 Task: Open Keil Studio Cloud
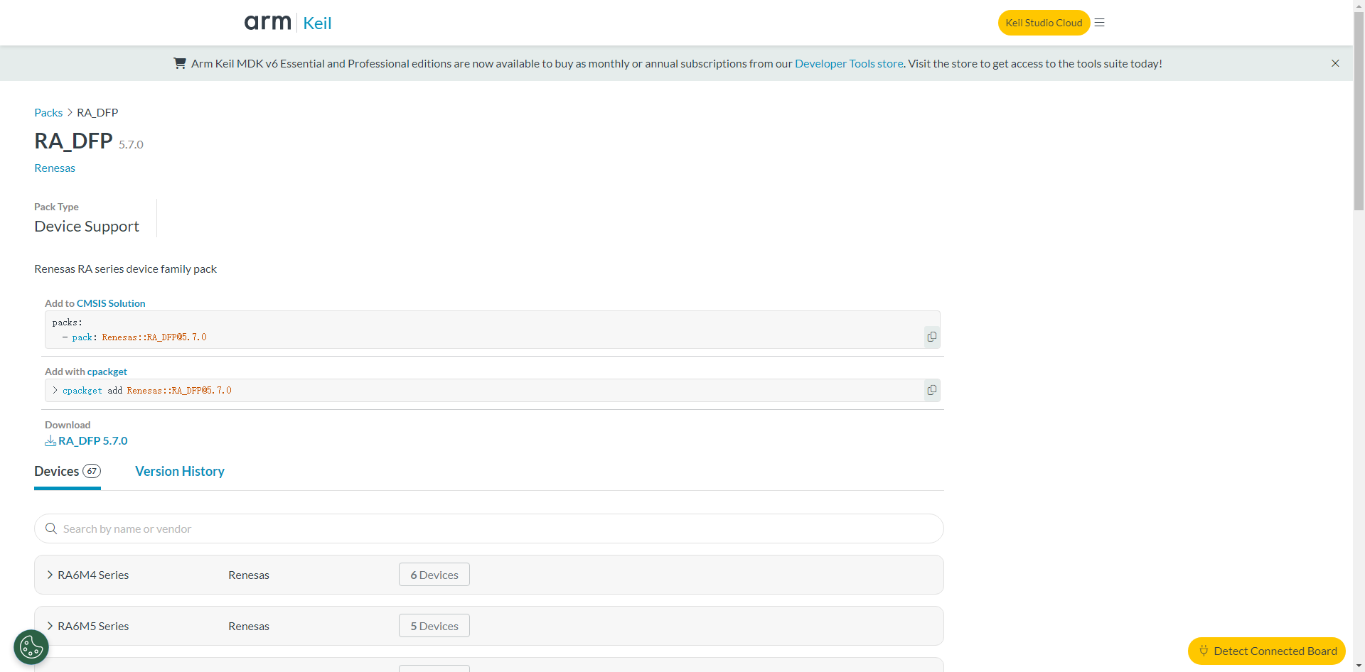click(1043, 23)
